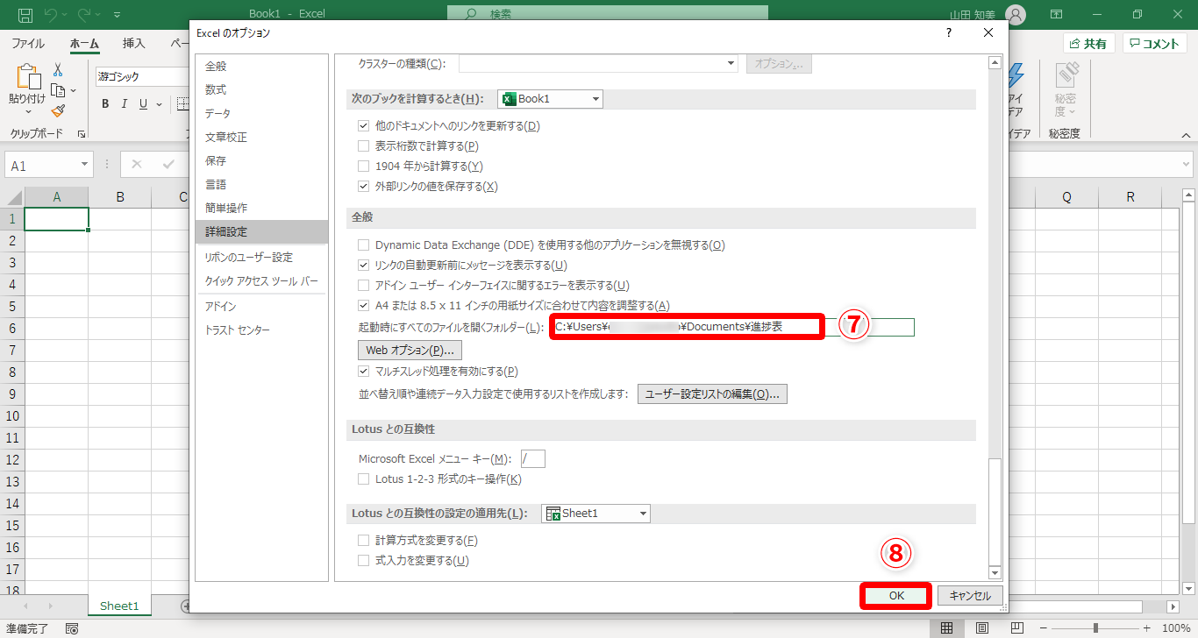Viewport: 1198px width, 638px height.
Task: Confirm the options with OK
Action: (x=895, y=596)
